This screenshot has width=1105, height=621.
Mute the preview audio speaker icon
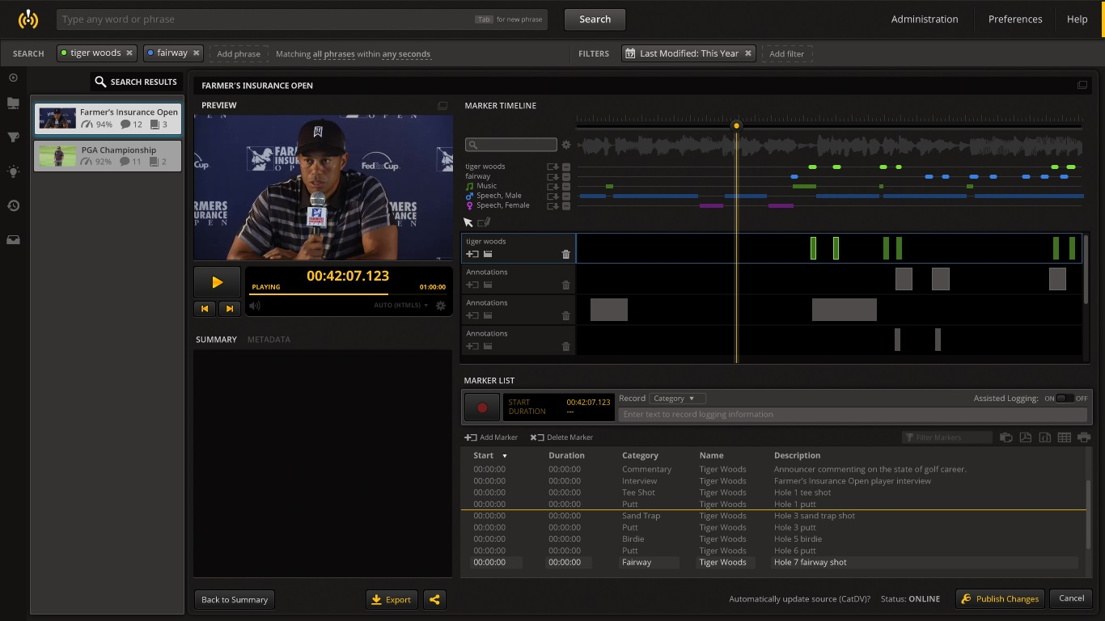coord(255,306)
